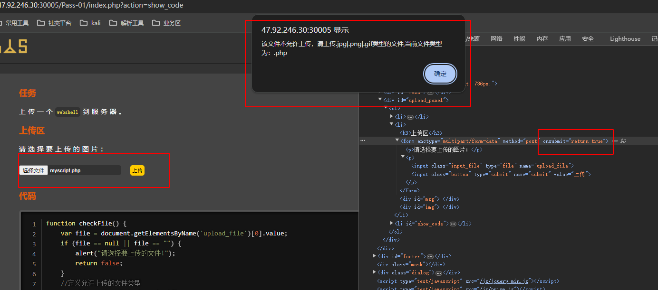
Task: Click the ellipsis on the show_code li node
Action: pyautogui.click(x=453, y=224)
